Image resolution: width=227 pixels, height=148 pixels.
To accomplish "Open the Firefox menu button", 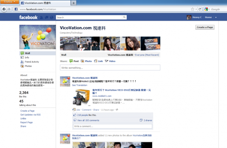I will click(x=10, y=2).
